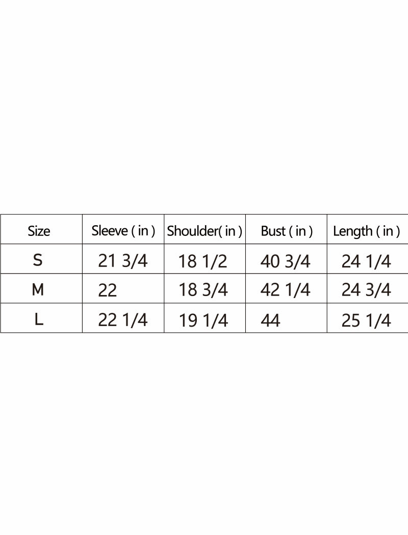Select the 19 1/4 shoulder cell
408x535 pixels.
203,320
